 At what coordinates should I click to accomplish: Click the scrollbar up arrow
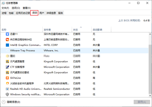[x=150, y=34]
